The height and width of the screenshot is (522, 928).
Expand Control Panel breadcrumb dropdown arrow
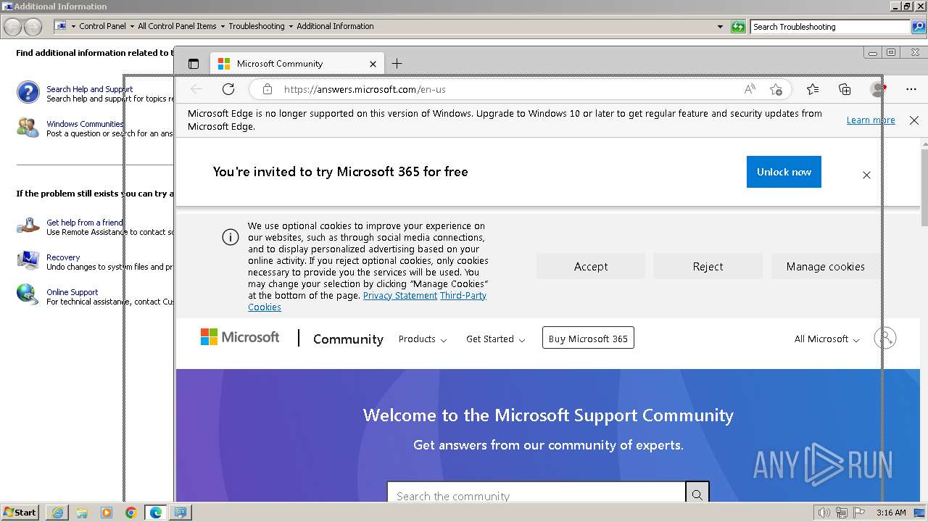132,27
